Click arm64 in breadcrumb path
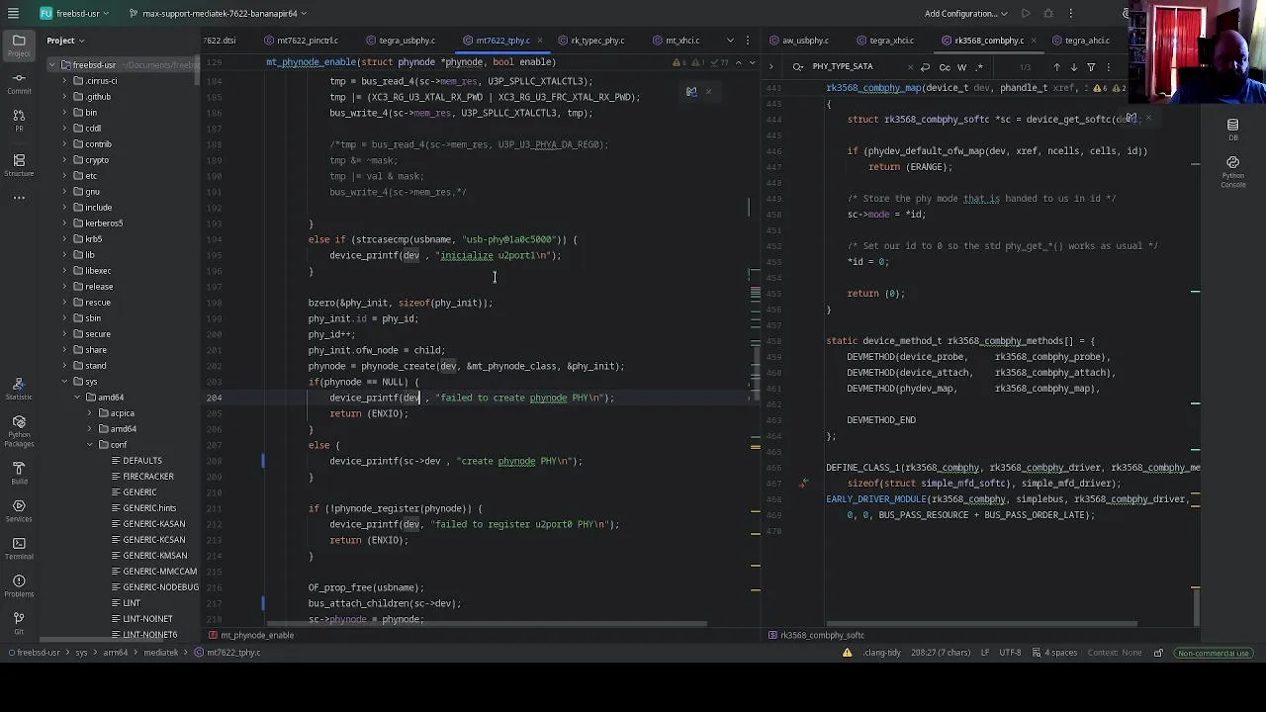This screenshot has height=712, width=1266. [x=116, y=653]
